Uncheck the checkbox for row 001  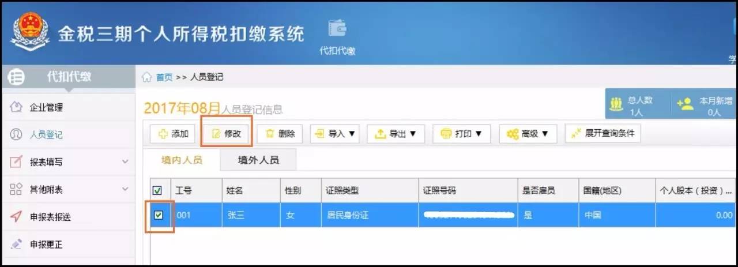point(159,215)
